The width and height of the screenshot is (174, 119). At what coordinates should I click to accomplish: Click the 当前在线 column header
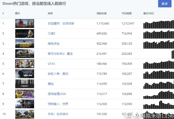[x=101, y=13]
